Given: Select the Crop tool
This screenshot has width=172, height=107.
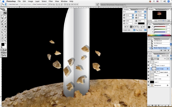Looking at the screenshot, I should click(x=2, y=18).
